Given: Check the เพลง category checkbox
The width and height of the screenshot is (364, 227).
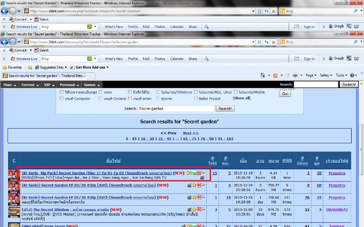Looking at the screenshot, I should 100,92.
